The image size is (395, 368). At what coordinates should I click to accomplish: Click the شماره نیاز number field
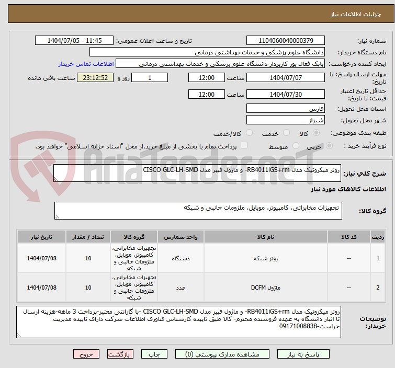tap(285, 41)
